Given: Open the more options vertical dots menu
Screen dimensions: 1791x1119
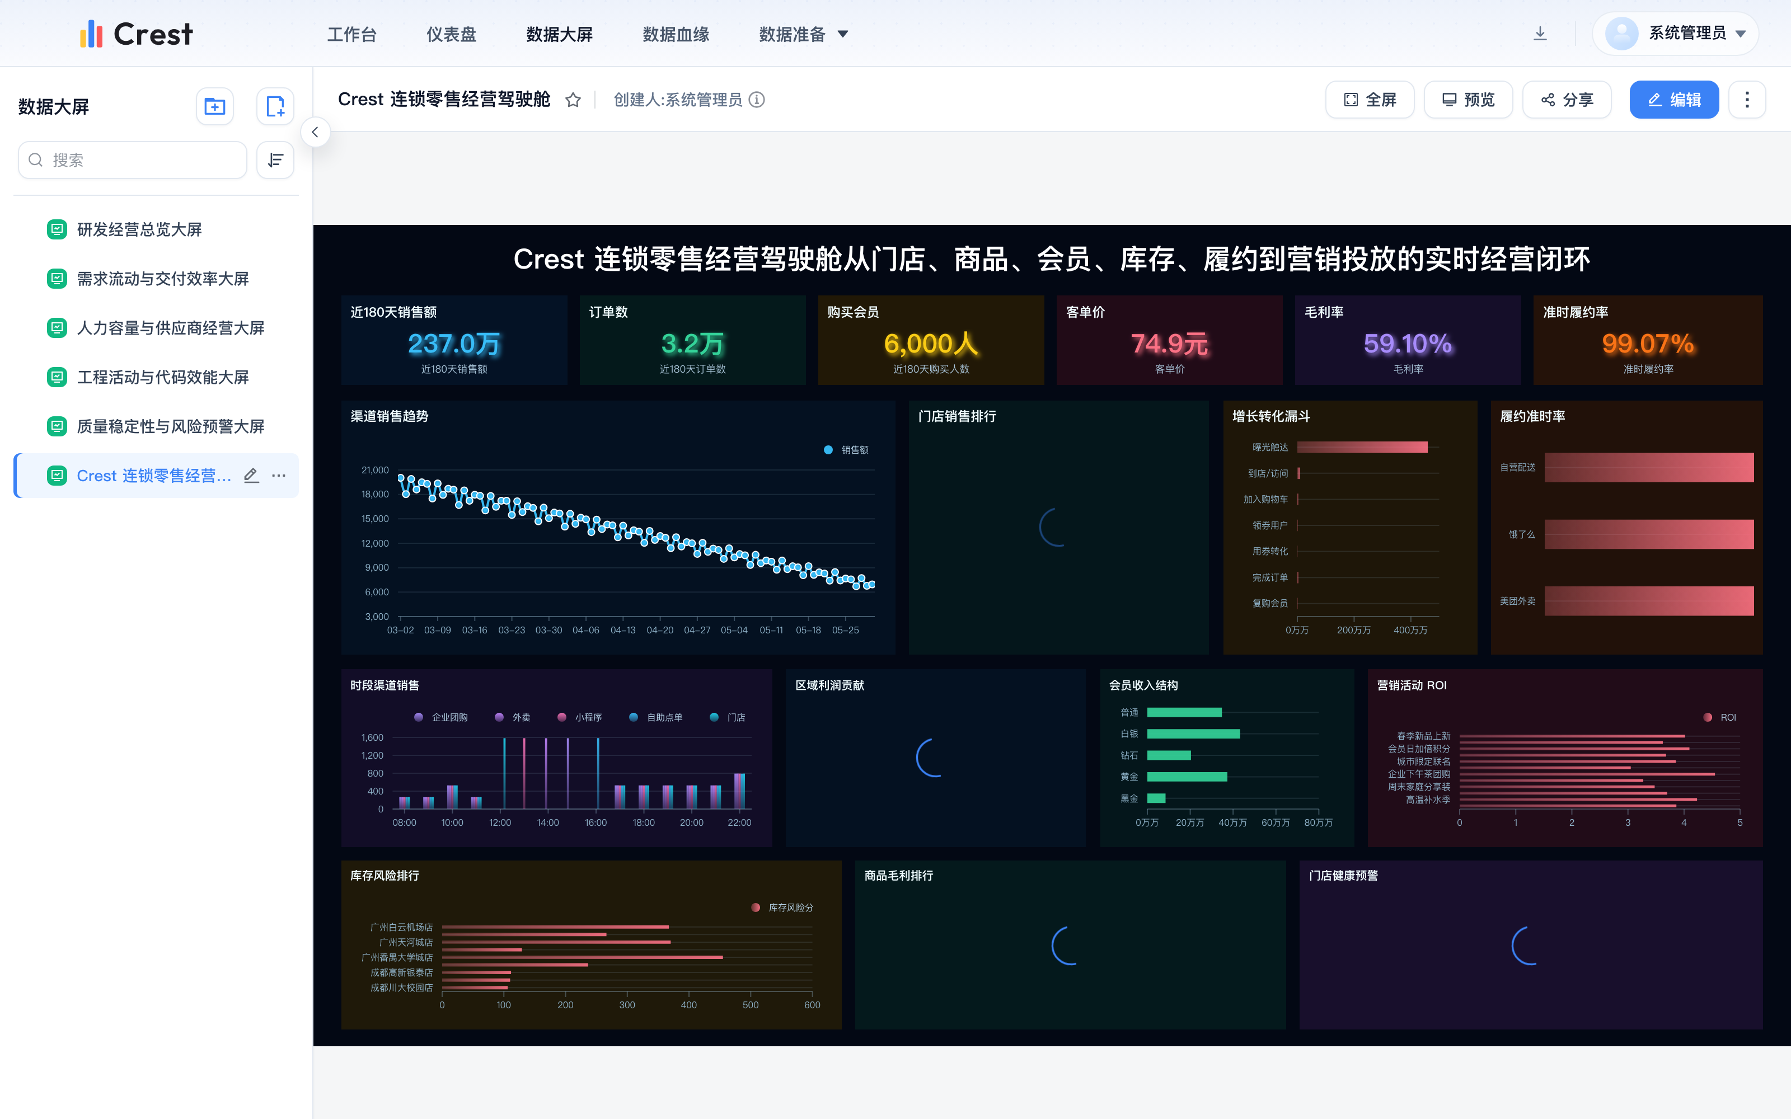Looking at the screenshot, I should coord(1747,100).
